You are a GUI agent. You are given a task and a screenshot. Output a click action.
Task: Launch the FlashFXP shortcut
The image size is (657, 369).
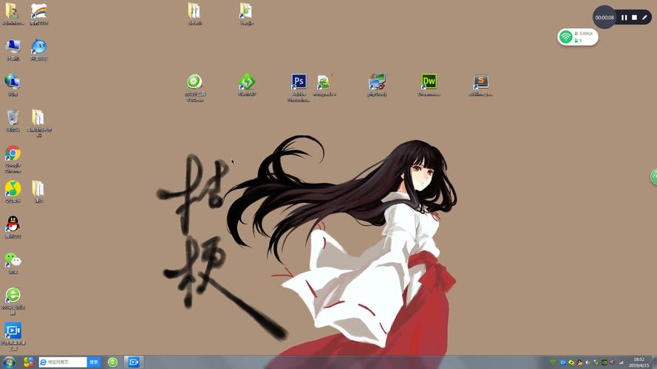247,85
